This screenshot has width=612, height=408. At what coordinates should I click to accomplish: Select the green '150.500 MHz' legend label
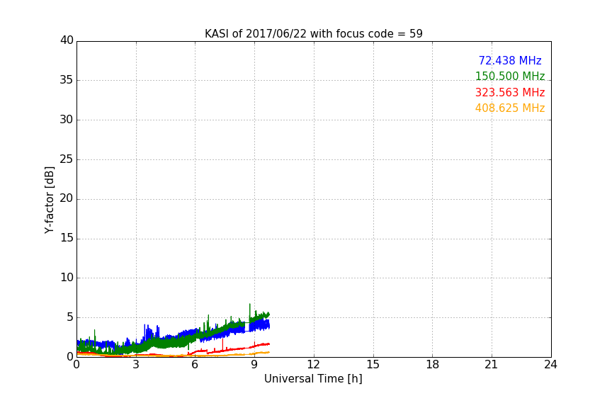(x=510, y=76)
